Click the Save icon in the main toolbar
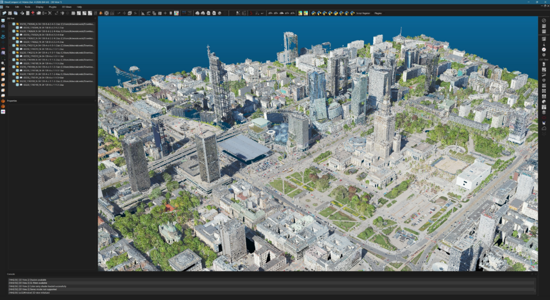The image size is (550, 300). click(x=10, y=13)
